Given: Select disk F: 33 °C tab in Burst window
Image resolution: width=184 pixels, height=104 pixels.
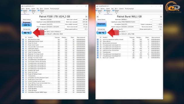Looking at the screenshot, I should tap(116, 12).
